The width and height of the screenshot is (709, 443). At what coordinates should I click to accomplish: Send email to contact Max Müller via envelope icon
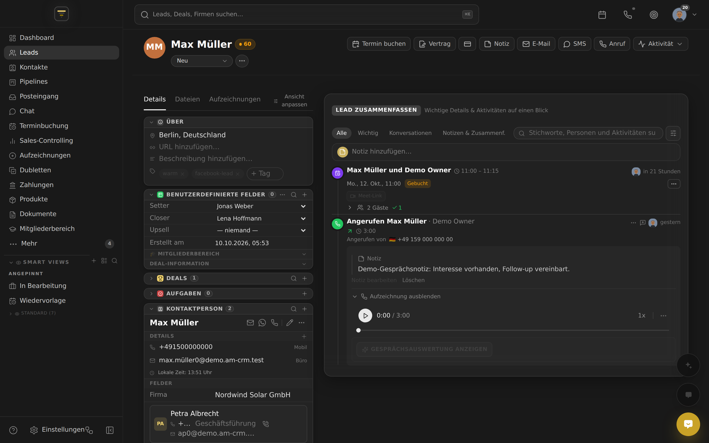(x=250, y=323)
